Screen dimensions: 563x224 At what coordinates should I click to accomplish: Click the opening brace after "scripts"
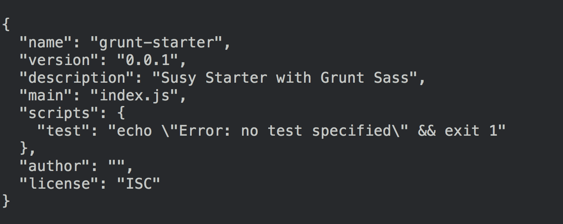(121, 113)
